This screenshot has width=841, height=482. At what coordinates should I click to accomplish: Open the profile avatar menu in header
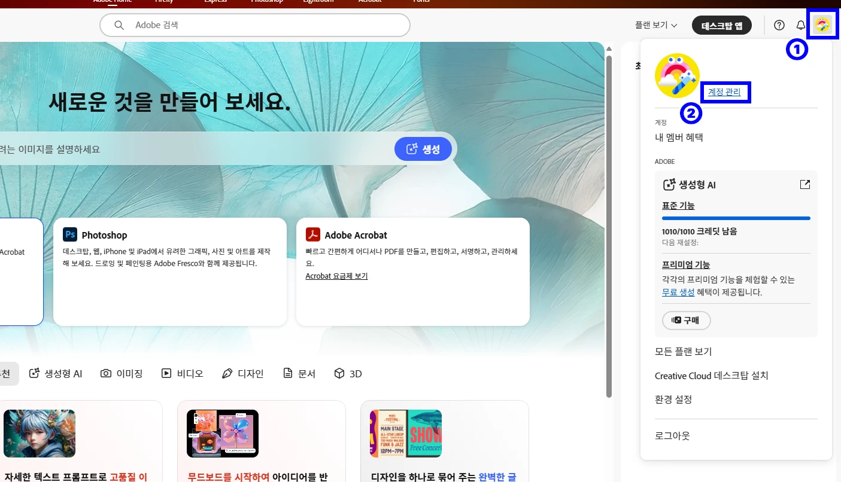(x=822, y=25)
